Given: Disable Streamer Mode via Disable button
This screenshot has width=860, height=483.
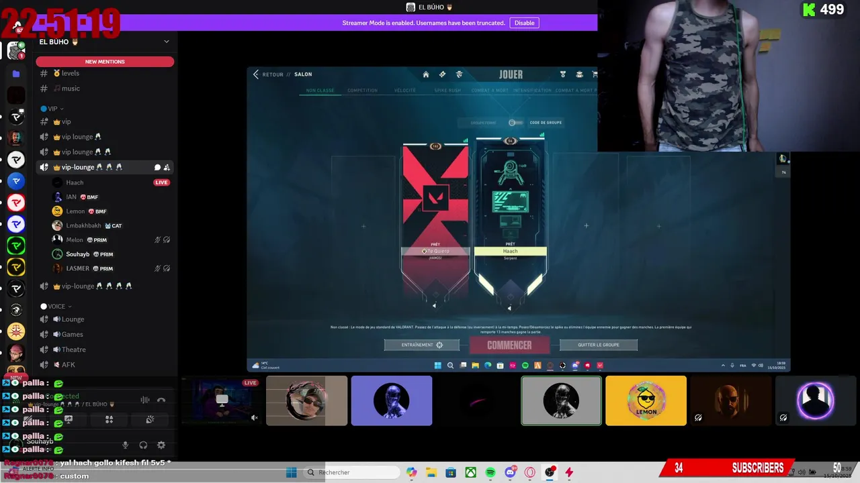Looking at the screenshot, I should (x=524, y=23).
